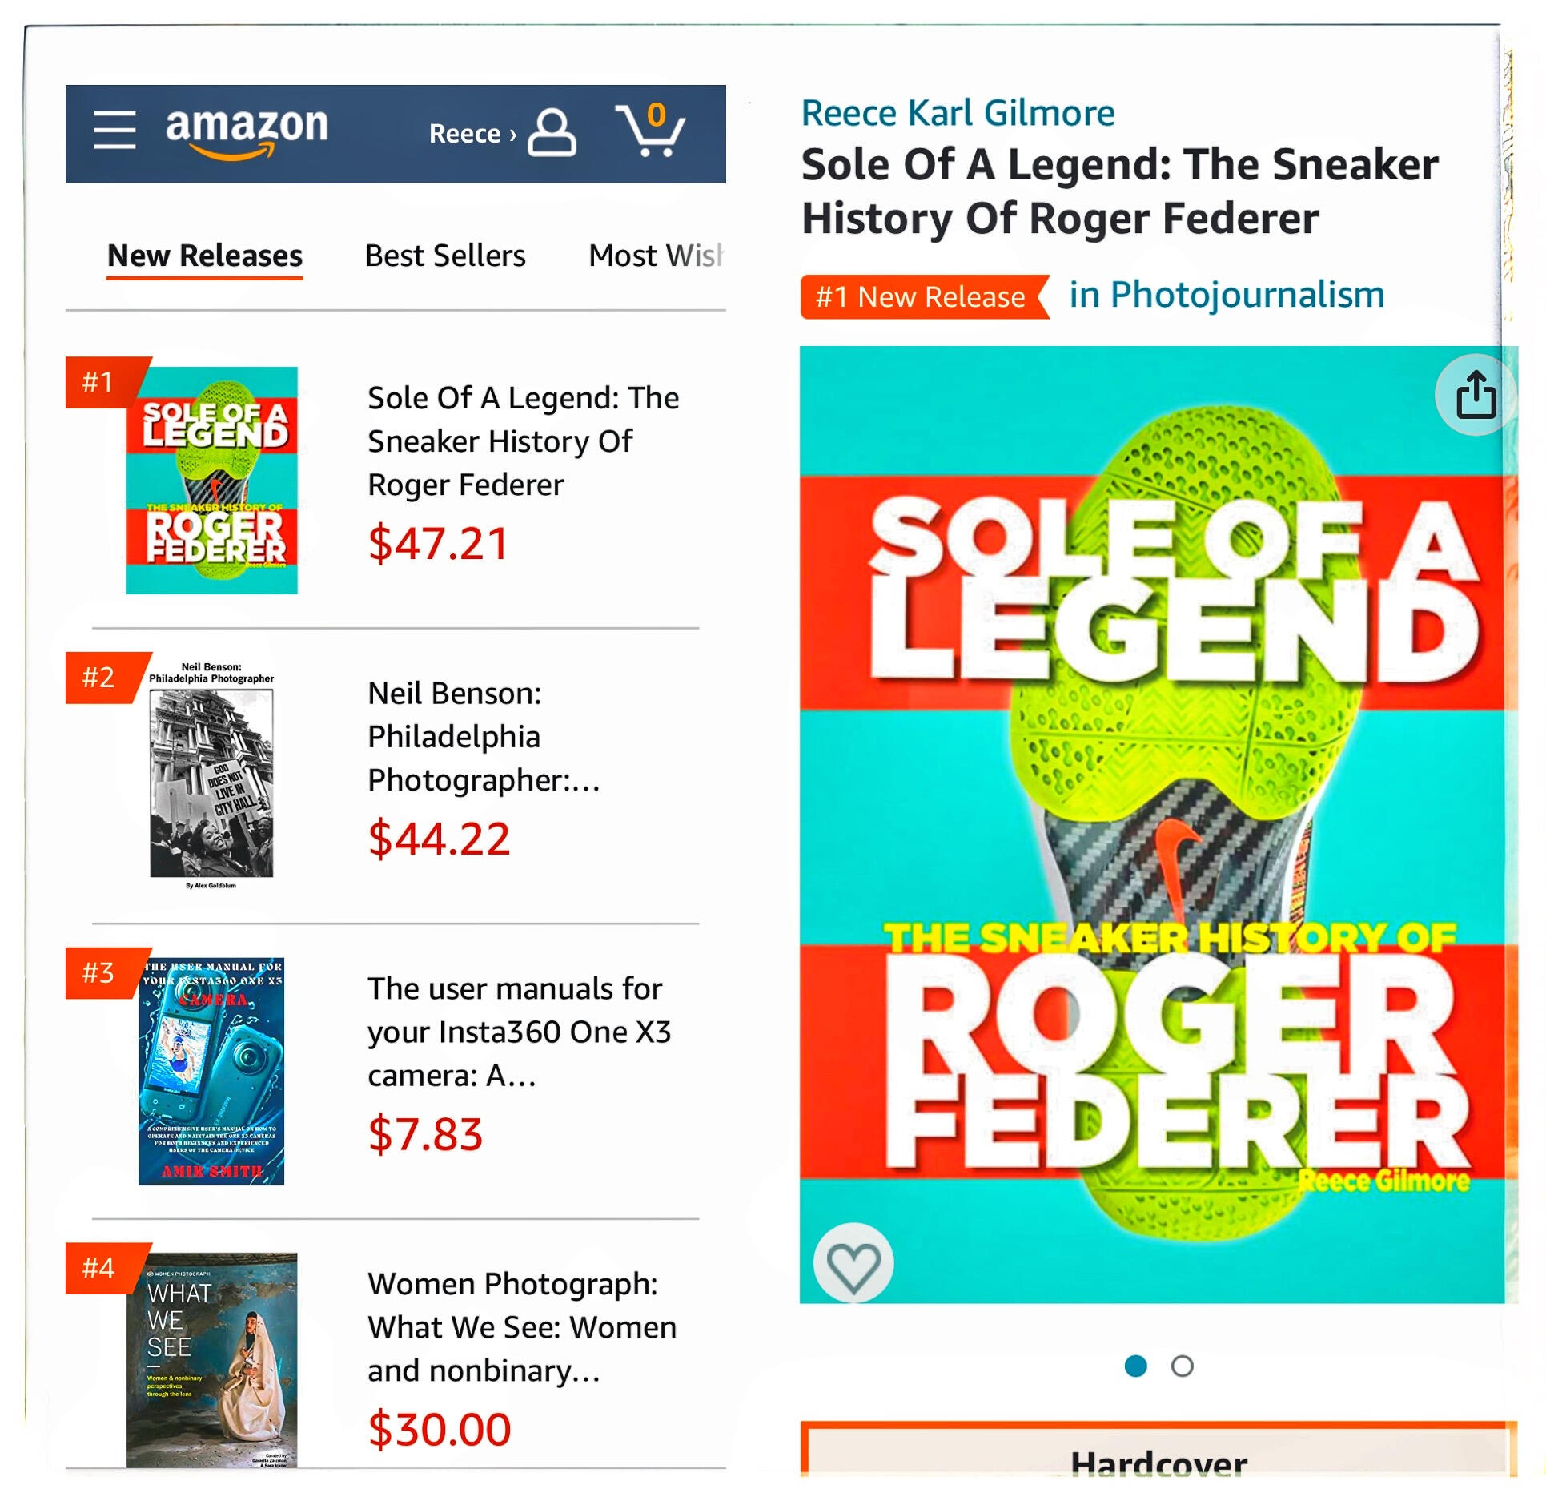Open author Reece Karl Gilmore link
1546x1501 pixels.
[x=958, y=113]
